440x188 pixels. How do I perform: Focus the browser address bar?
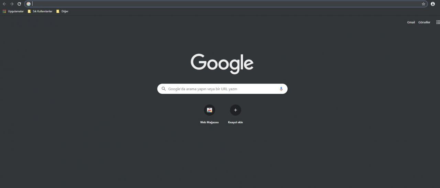point(226,4)
